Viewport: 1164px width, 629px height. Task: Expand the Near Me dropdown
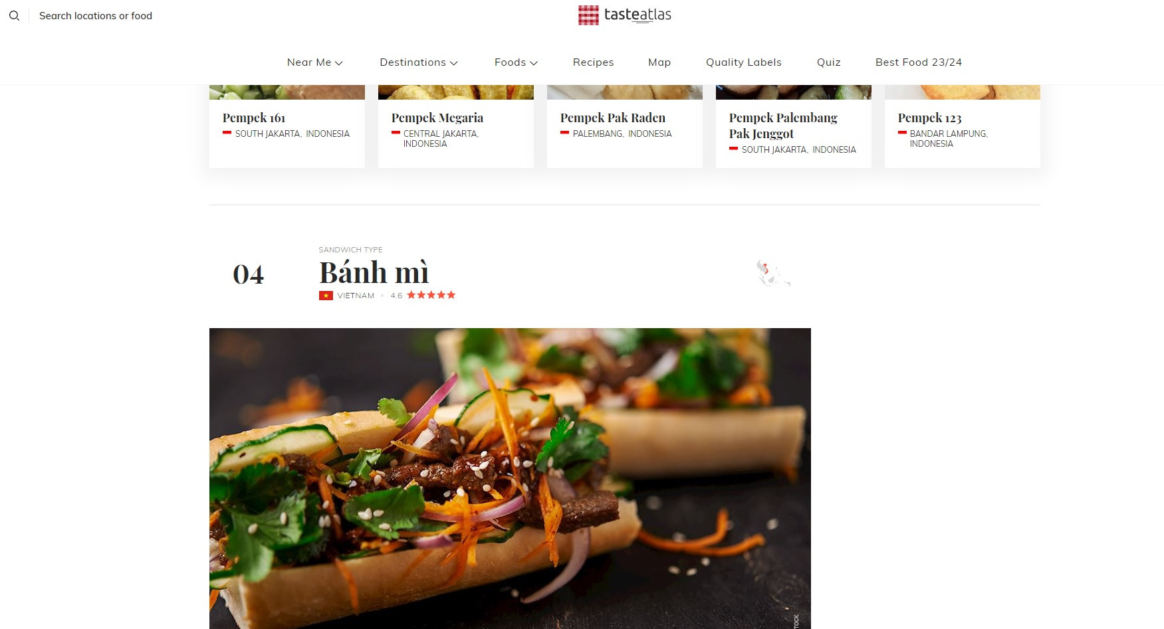315,62
